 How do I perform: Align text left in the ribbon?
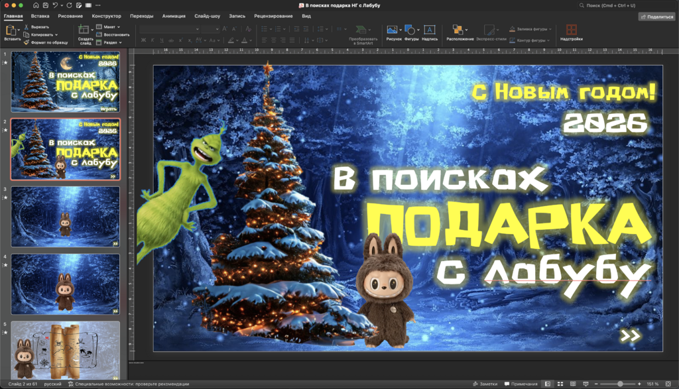pyautogui.click(x=264, y=40)
